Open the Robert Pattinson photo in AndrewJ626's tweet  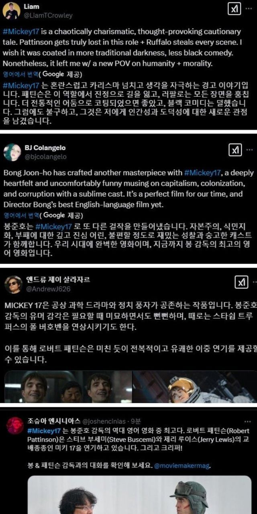tap(68, 387)
